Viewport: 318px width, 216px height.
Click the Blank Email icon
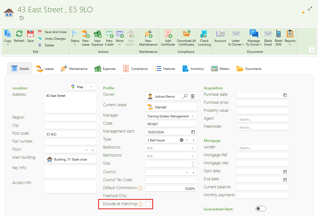tap(268, 34)
